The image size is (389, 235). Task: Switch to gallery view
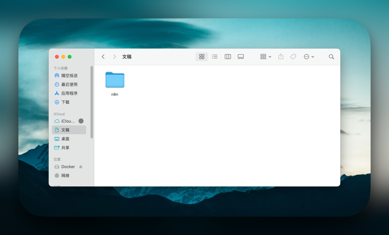(240, 57)
